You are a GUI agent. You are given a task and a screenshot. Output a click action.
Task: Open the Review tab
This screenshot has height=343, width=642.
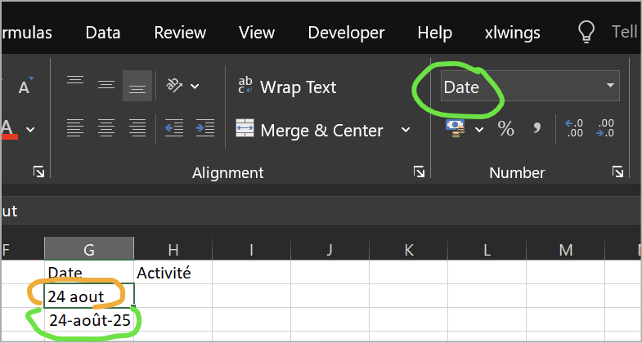pos(180,33)
